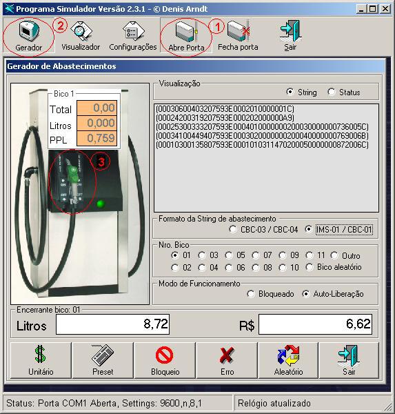This screenshot has height=414, width=395.
Task: Select nozzle number 08
Action: click(262, 268)
